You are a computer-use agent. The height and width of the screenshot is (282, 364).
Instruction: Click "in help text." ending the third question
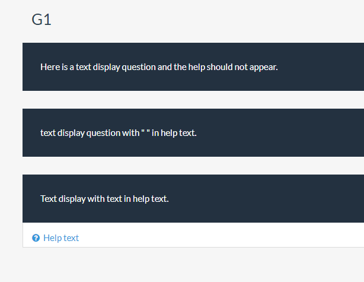pos(146,198)
